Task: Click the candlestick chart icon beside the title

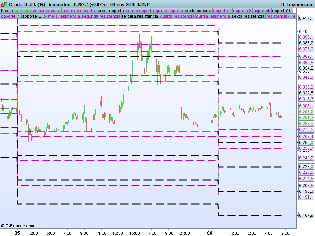Action: [x=4, y=4]
